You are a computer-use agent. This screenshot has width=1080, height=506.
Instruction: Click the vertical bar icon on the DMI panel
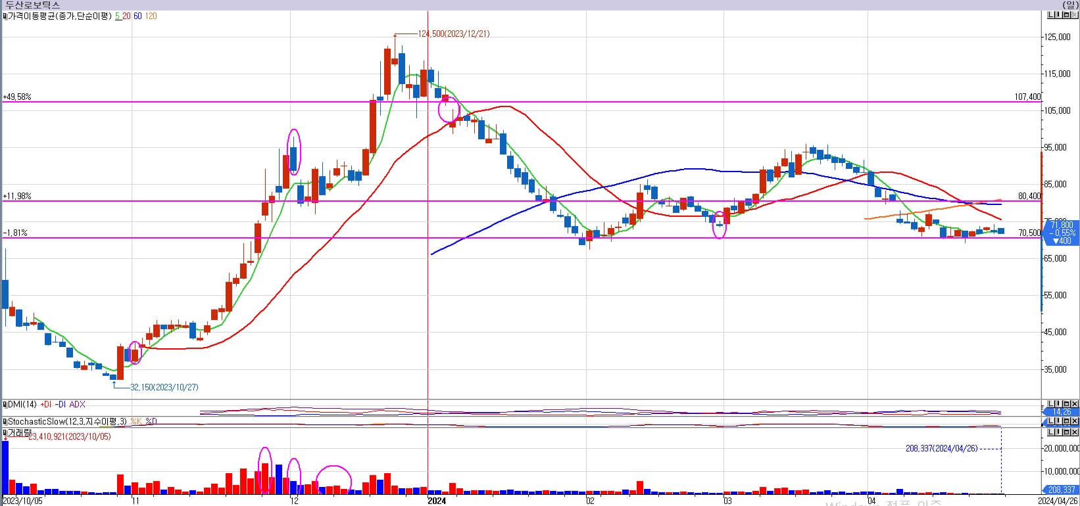tap(1058, 403)
